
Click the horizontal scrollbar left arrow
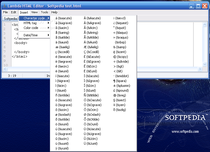[5, 69]
